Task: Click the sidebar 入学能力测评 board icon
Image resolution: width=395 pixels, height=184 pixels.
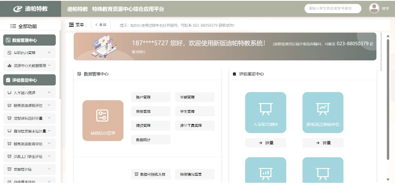Action: (9, 93)
